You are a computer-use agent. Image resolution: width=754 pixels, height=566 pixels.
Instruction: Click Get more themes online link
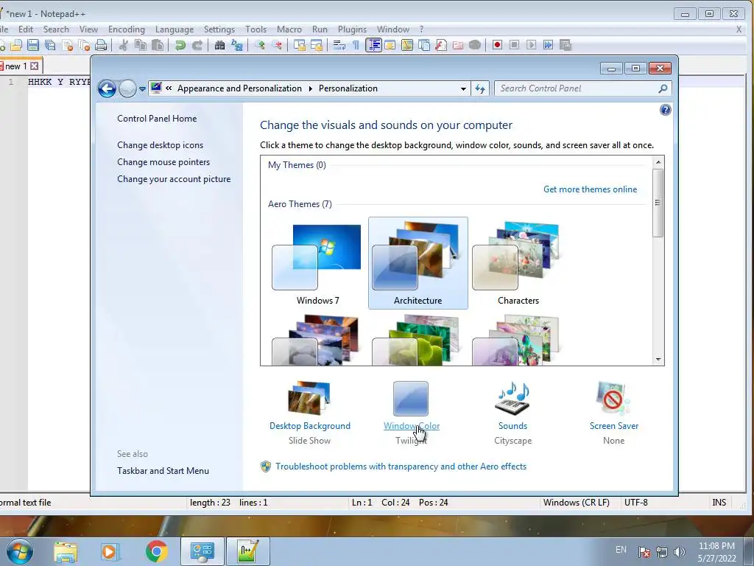(x=590, y=189)
